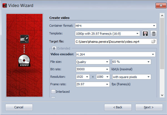Close the Video Wizard dialog
The height and width of the screenshot is (115, 167).
161,6
